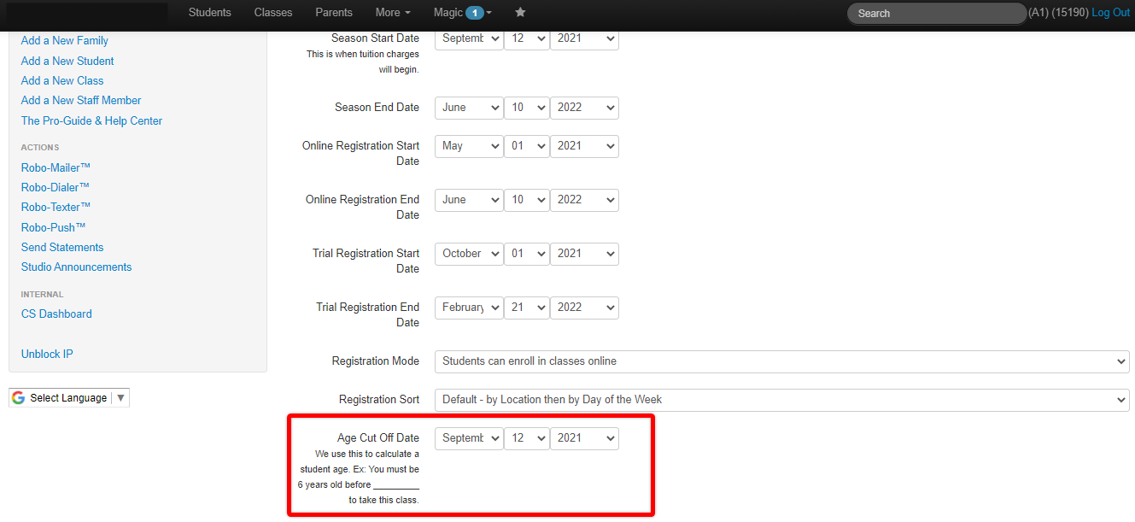
Task: Open The Pro-Guide & Help Center
Action: 91,120
